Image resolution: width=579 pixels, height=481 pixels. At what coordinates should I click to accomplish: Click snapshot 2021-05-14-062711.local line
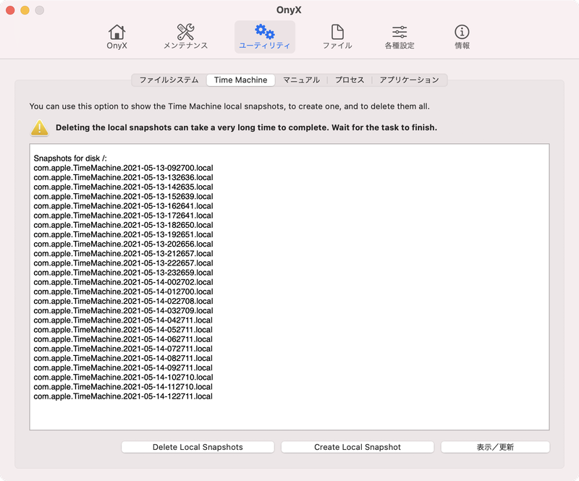click(123, 339)
